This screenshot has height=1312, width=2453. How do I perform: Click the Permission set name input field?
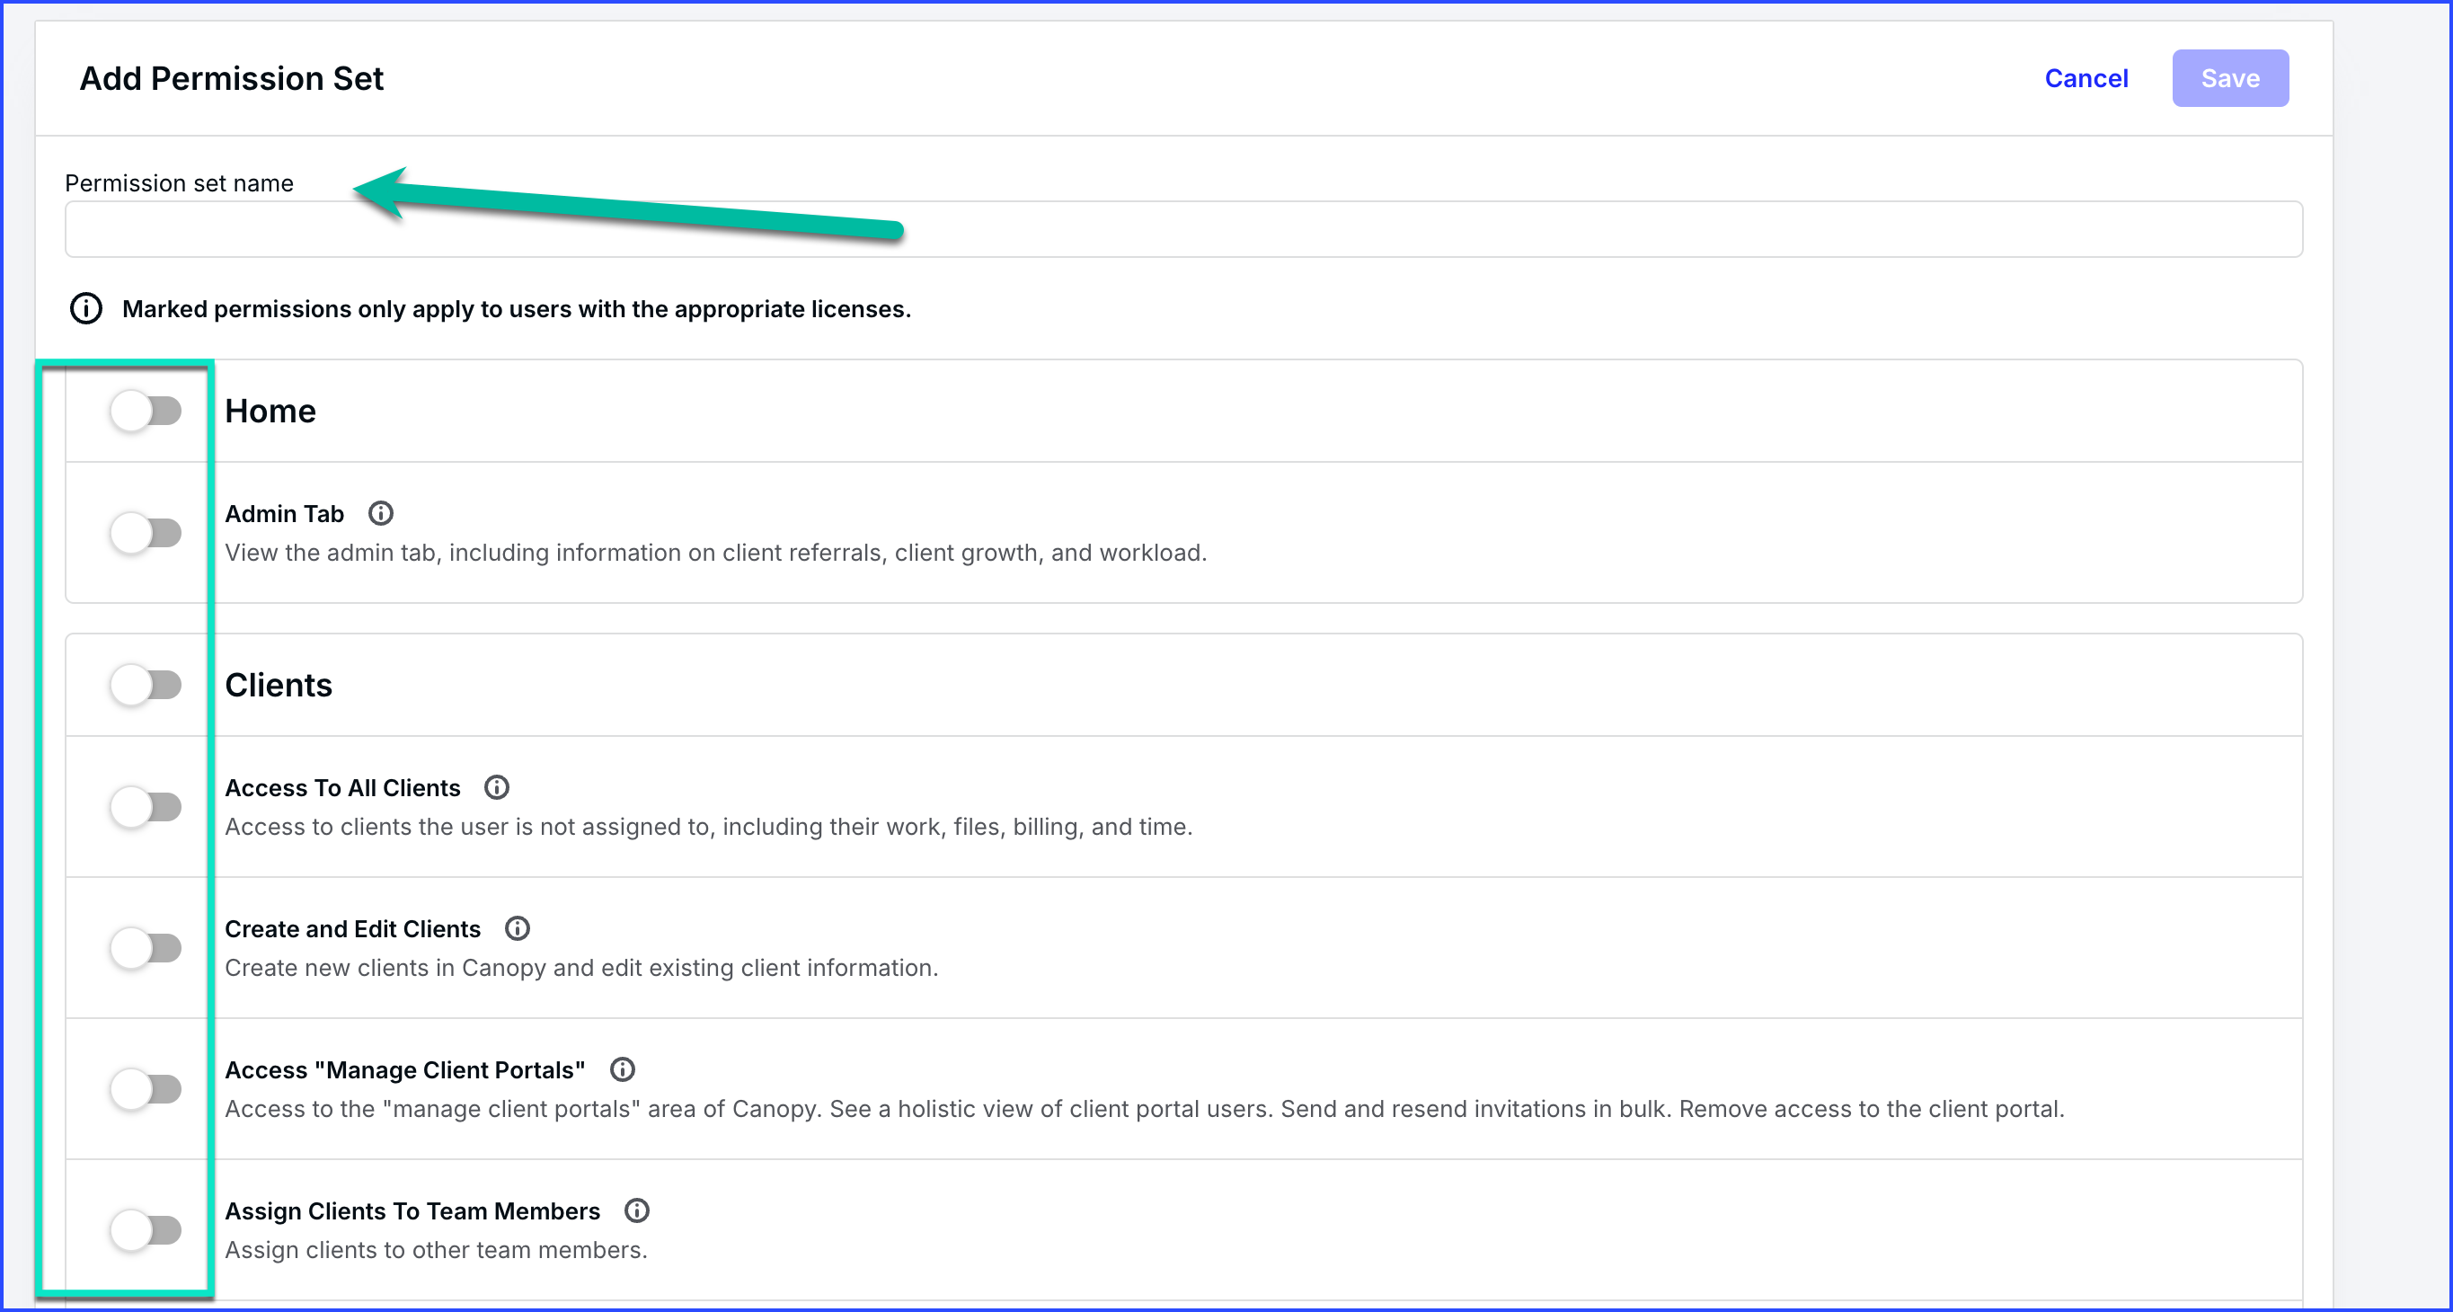click(1333, 229)
